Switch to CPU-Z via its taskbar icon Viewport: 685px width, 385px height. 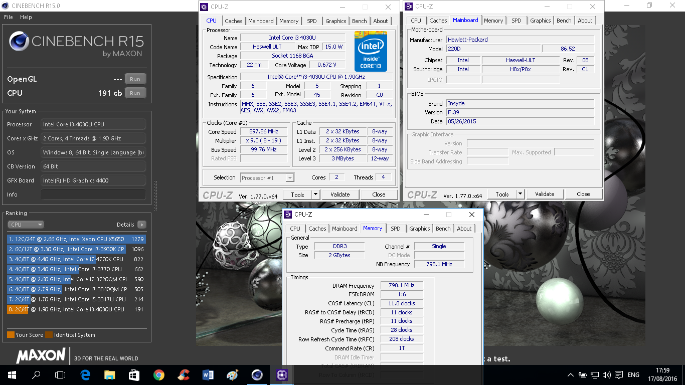tap(281, 374)
